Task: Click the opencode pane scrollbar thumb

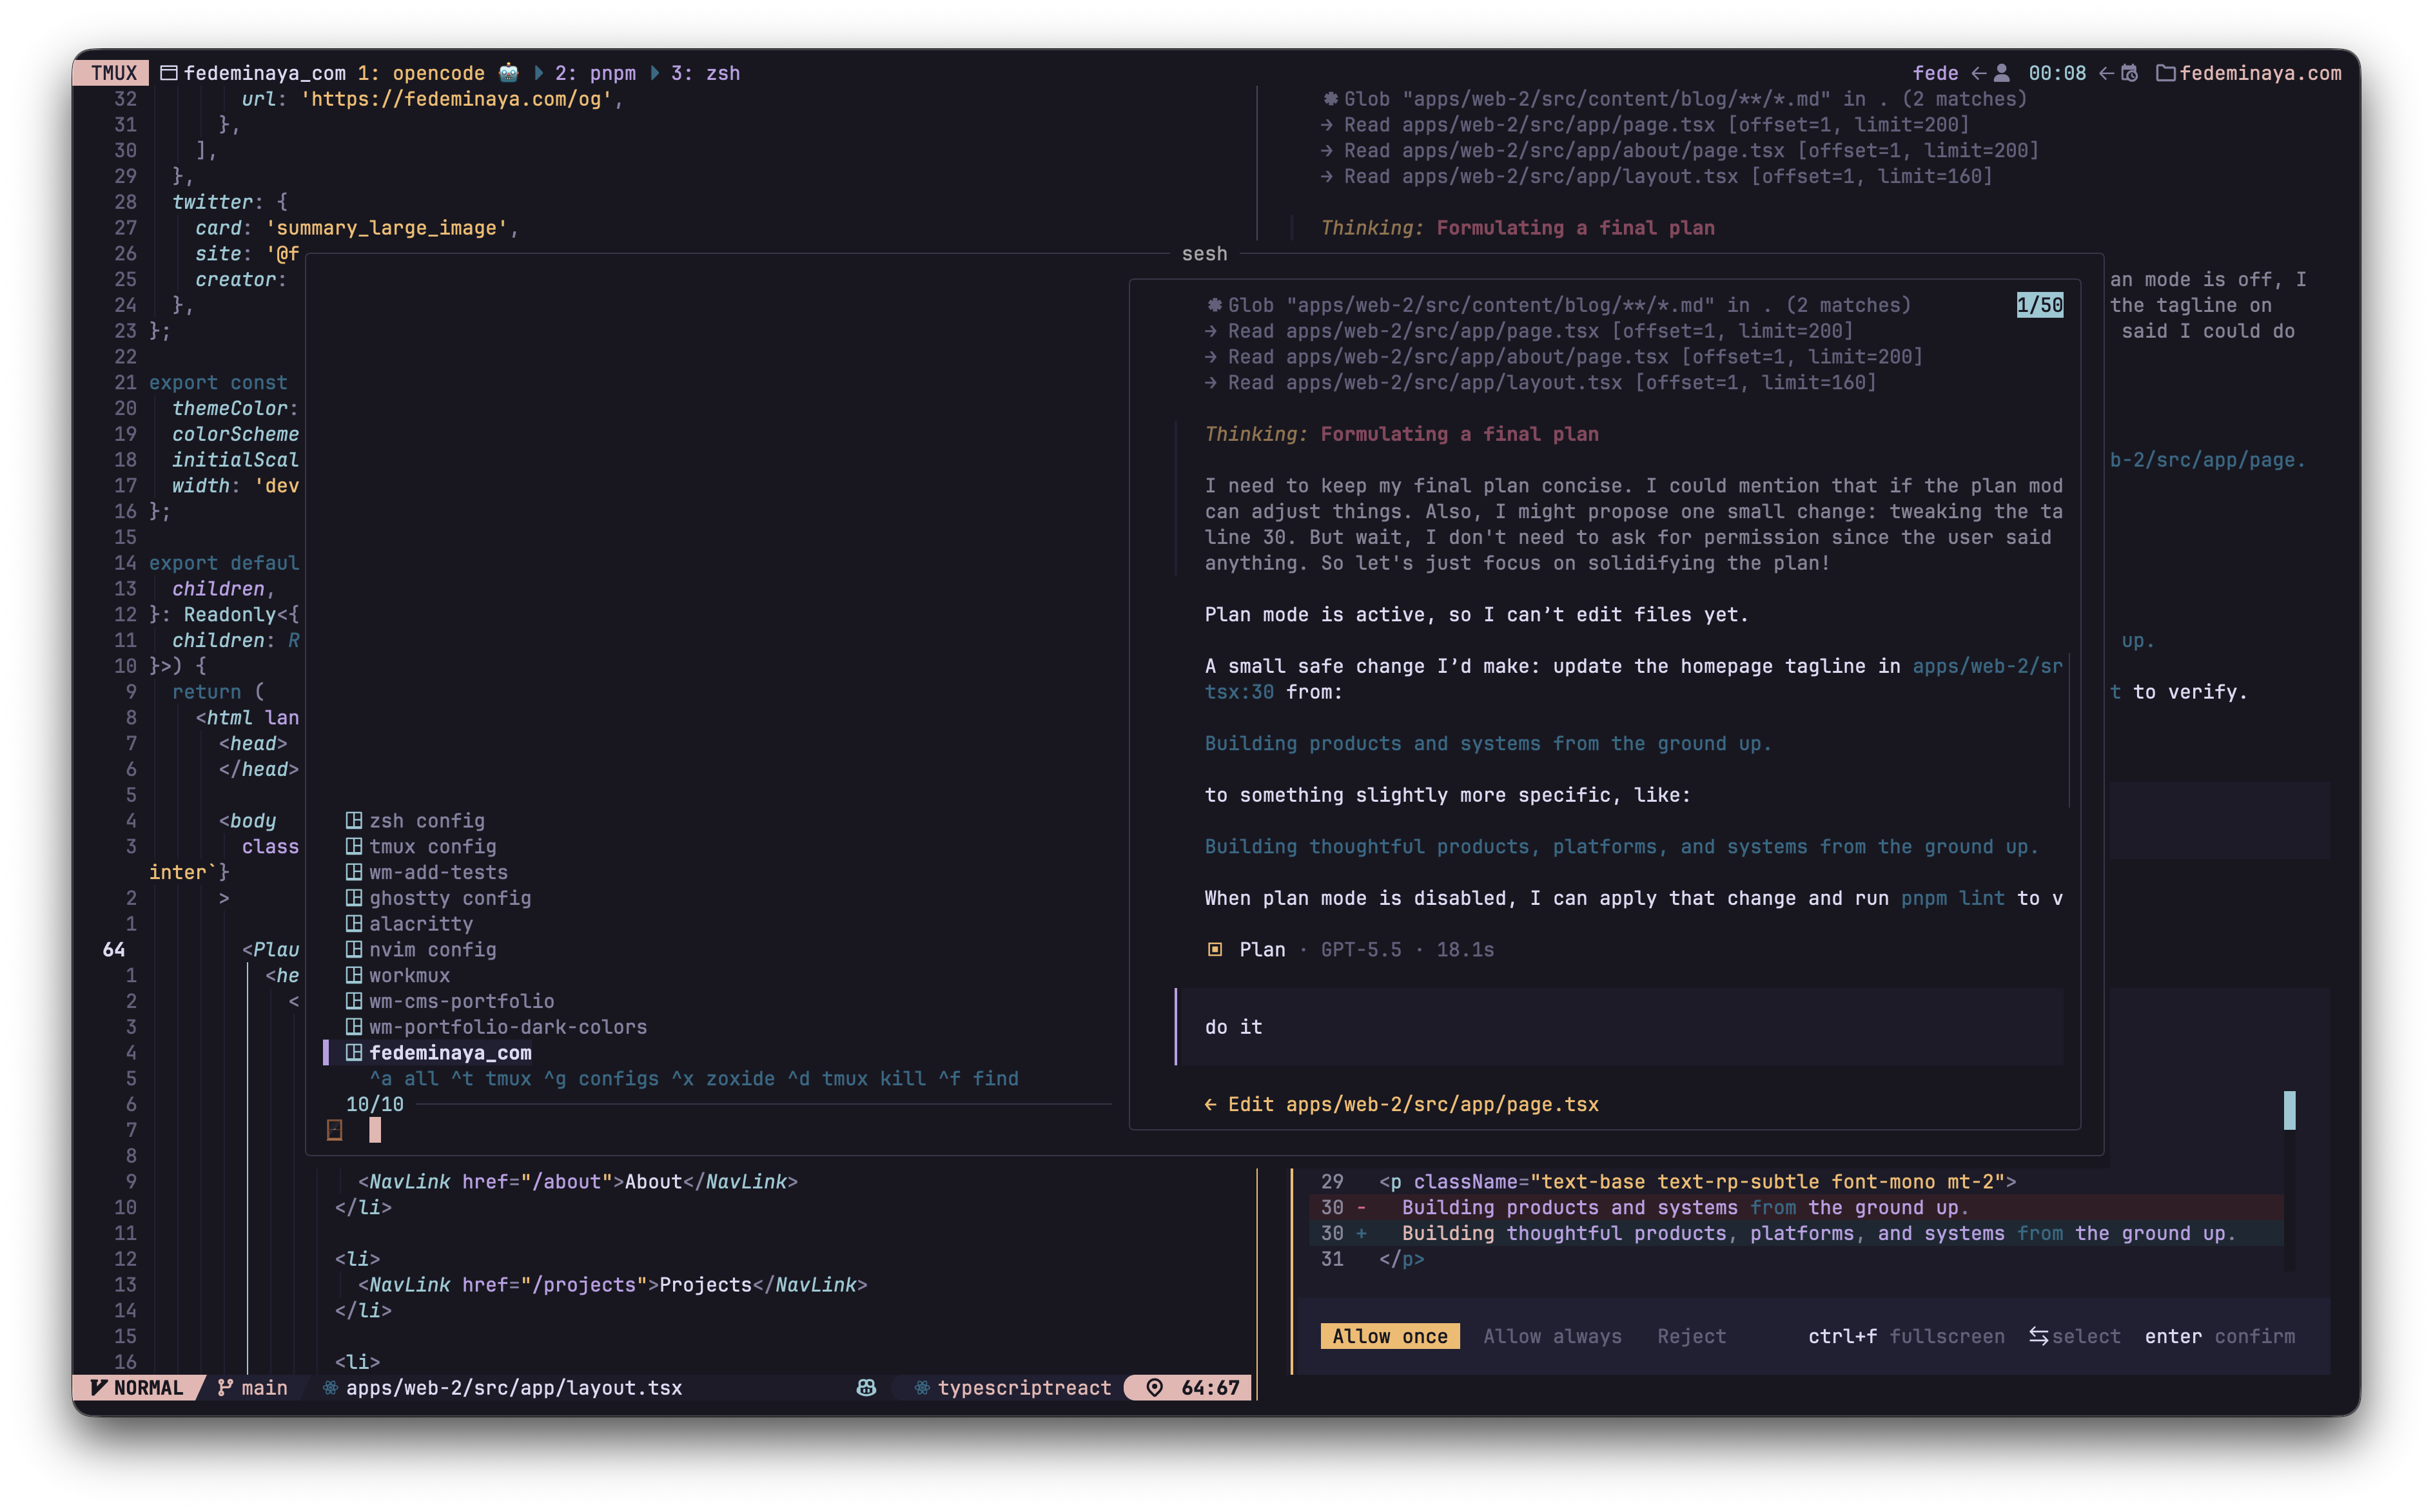Action: pyautogui.click(x=2290, y=1110)
